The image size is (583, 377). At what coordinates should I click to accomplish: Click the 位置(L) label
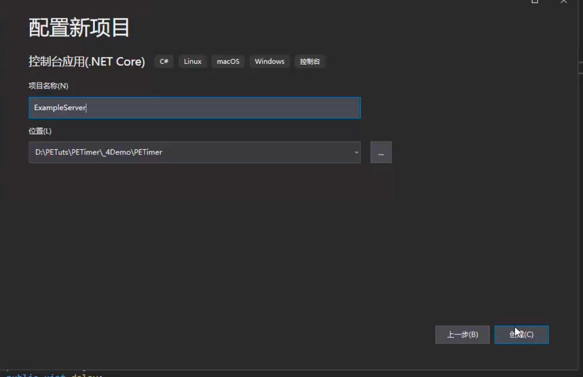(x=40, y=131)
